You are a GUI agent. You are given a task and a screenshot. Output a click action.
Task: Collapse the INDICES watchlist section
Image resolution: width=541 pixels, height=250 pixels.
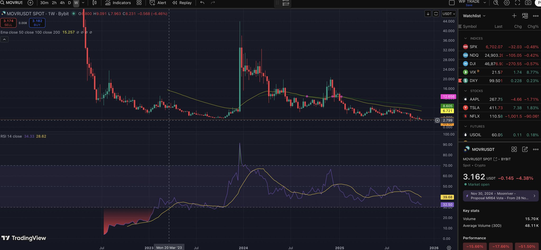pyautogui.click(x=465, y=38)
